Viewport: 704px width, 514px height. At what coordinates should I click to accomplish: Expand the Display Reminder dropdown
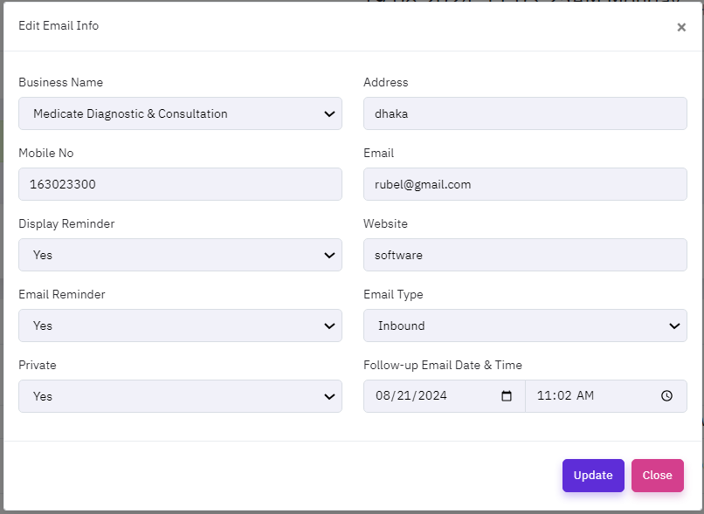[x=179, y=255]
